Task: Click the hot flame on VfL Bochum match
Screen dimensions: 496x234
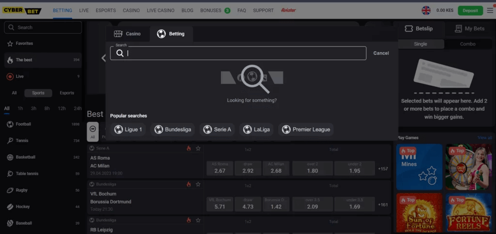Action: click(189, 184)
